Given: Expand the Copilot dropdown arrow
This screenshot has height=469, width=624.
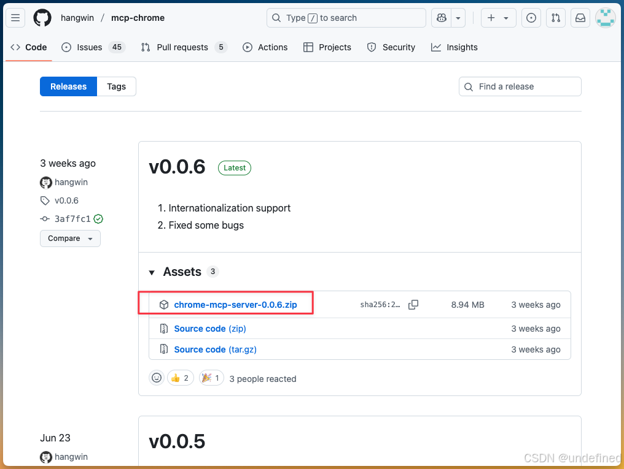Looking at the screenshot, I should (458, 18).
